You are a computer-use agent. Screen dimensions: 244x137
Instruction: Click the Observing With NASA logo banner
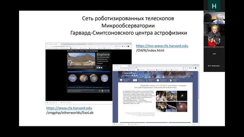[x=130, y=75]
